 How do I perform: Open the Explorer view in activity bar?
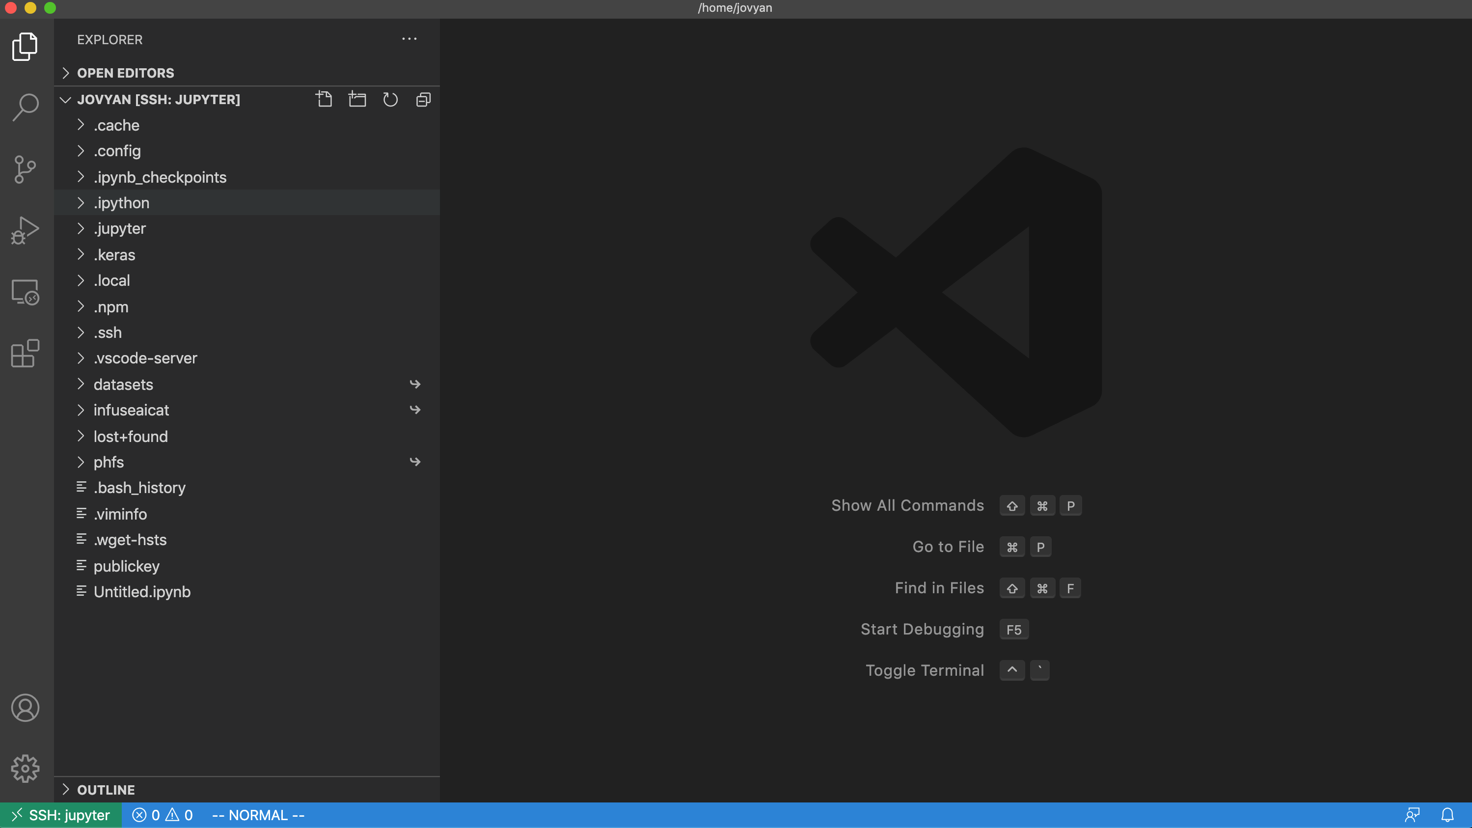coord(25,46)
